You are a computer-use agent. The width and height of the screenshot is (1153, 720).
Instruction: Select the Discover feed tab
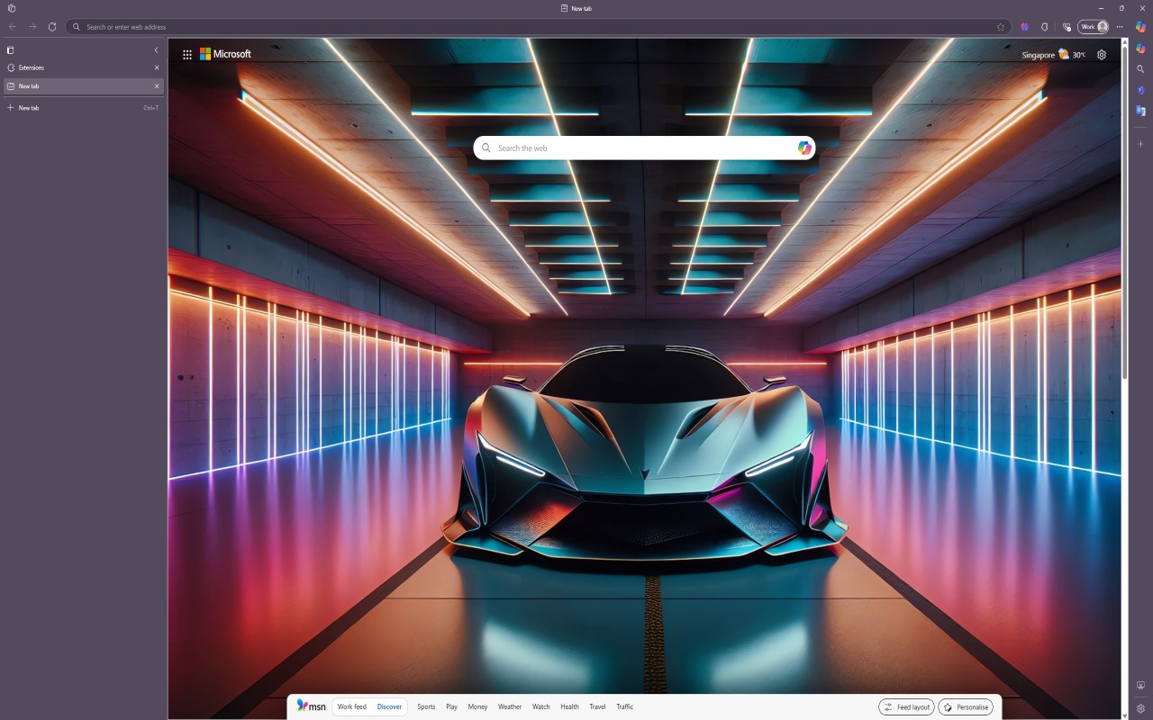point(389,707)
